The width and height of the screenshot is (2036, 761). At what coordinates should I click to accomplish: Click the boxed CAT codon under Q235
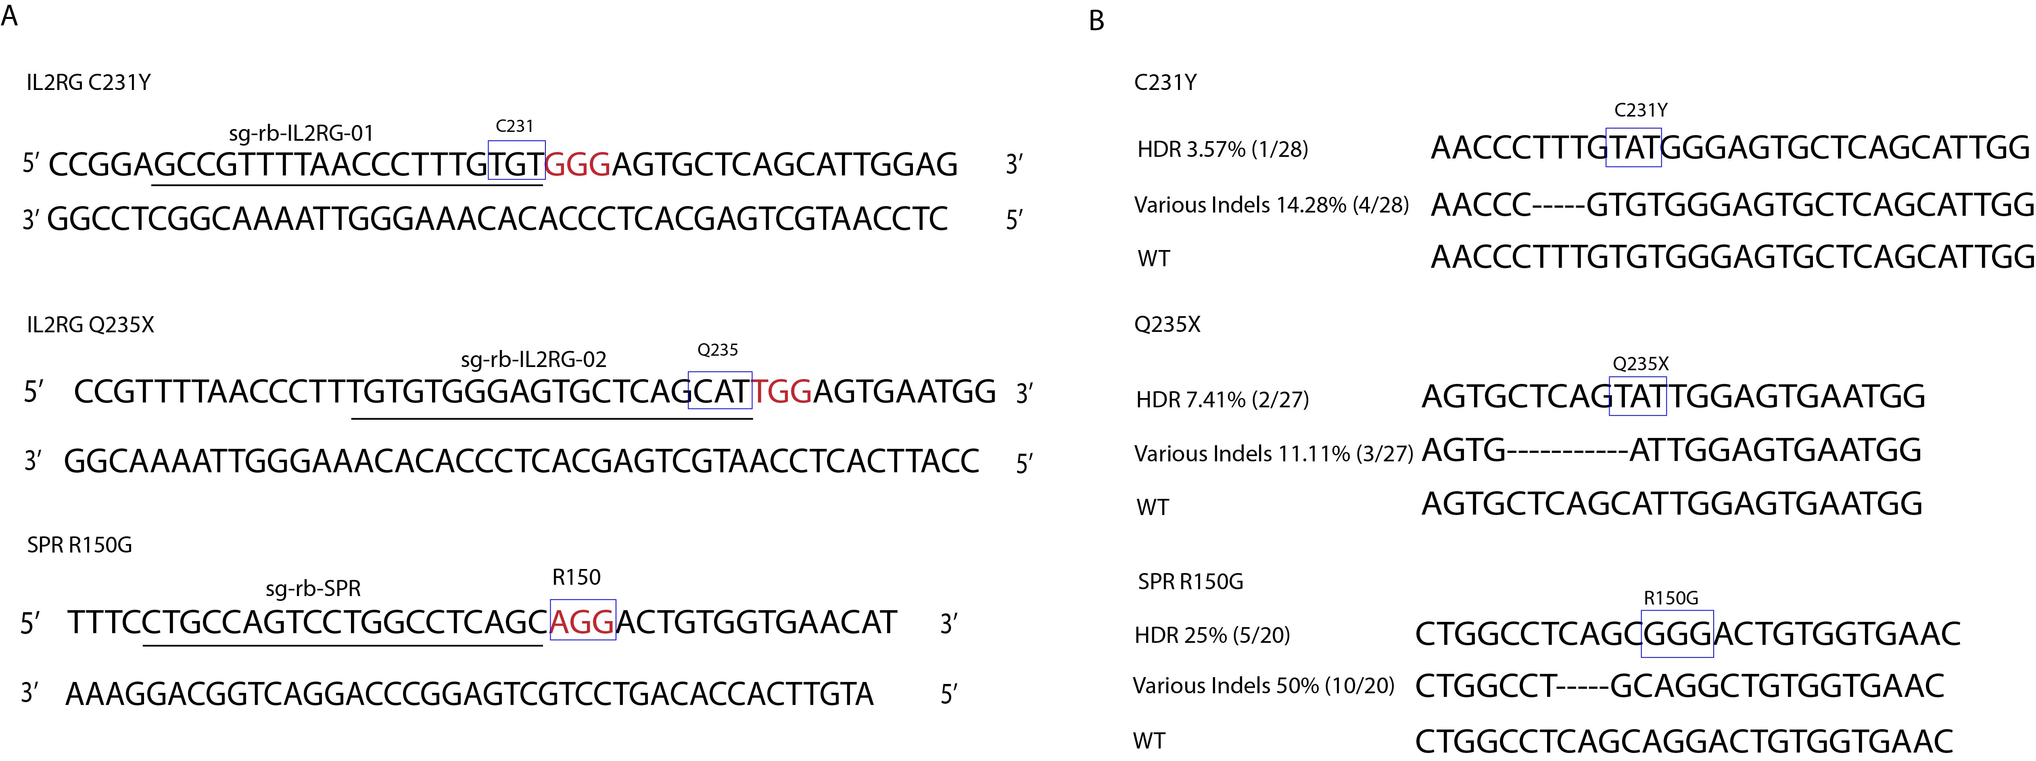click(719, 391)
